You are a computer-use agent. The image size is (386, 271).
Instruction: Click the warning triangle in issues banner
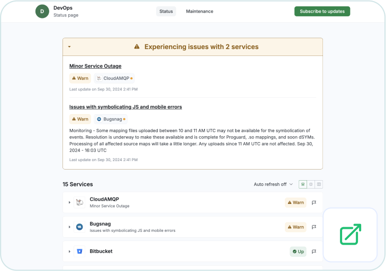click(x=137, y=46)
